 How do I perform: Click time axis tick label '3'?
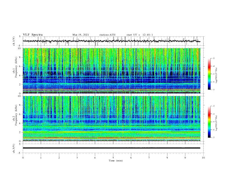[x=77, y=158]
